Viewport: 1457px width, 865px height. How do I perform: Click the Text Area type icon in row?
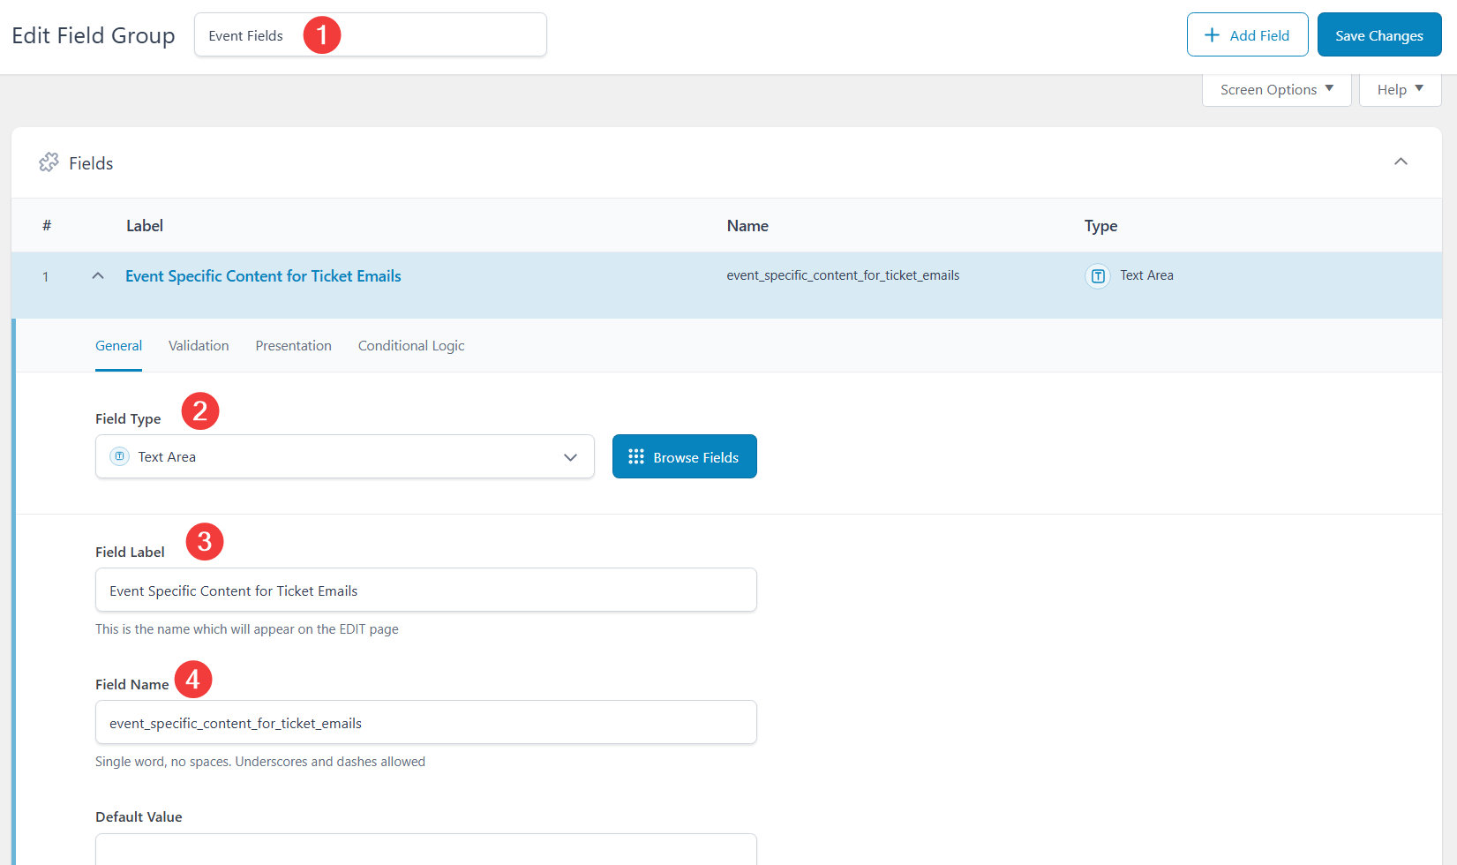pos(1097,276)
